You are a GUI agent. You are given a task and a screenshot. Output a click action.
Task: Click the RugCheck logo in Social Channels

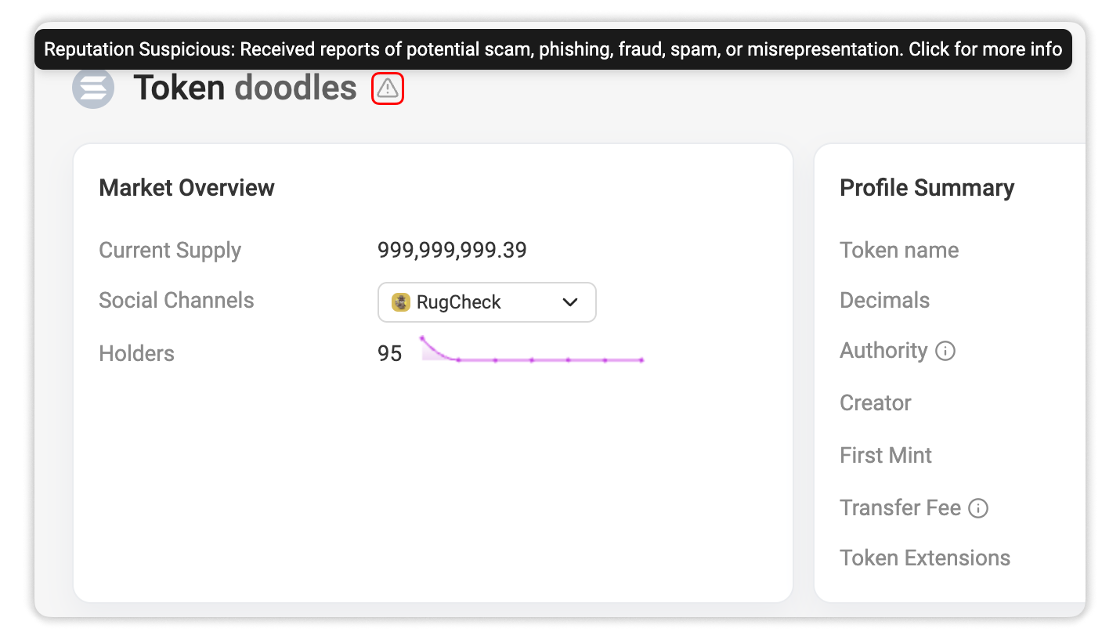pyautogui.click(x=401, y=302)
